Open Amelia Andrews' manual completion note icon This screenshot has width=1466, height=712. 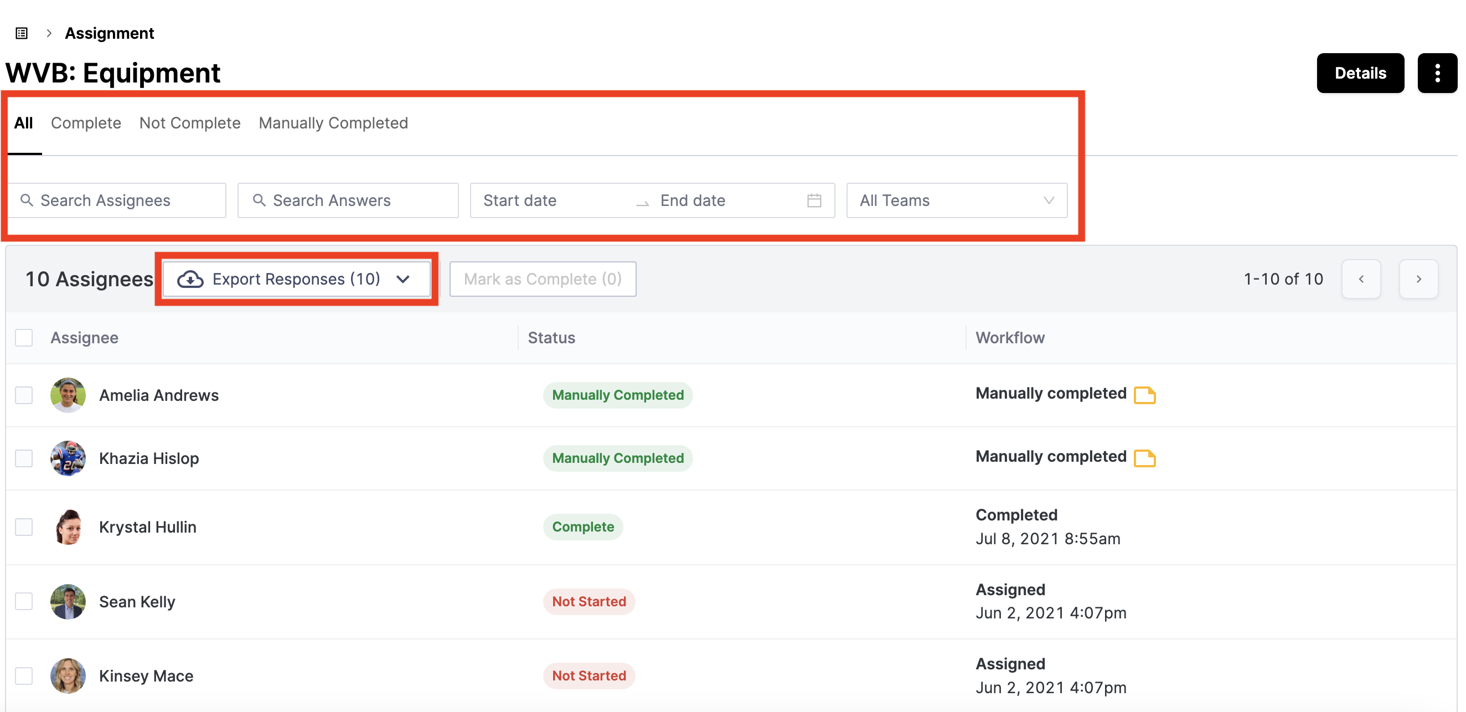pyautogui.click(x=1144, y=394)
